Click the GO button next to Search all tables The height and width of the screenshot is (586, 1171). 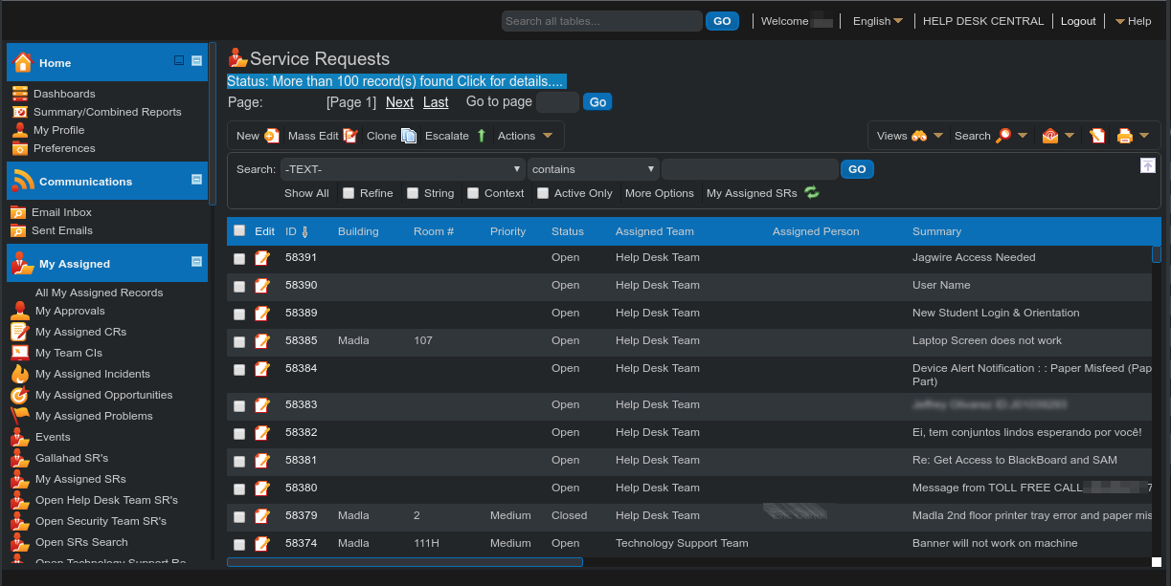pos(722,21)
